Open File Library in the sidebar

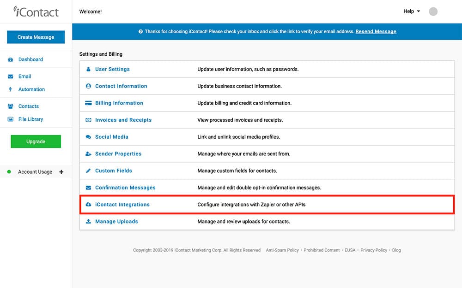click(x=30, y=119)
